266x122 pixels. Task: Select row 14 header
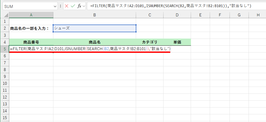pos(4,111)
